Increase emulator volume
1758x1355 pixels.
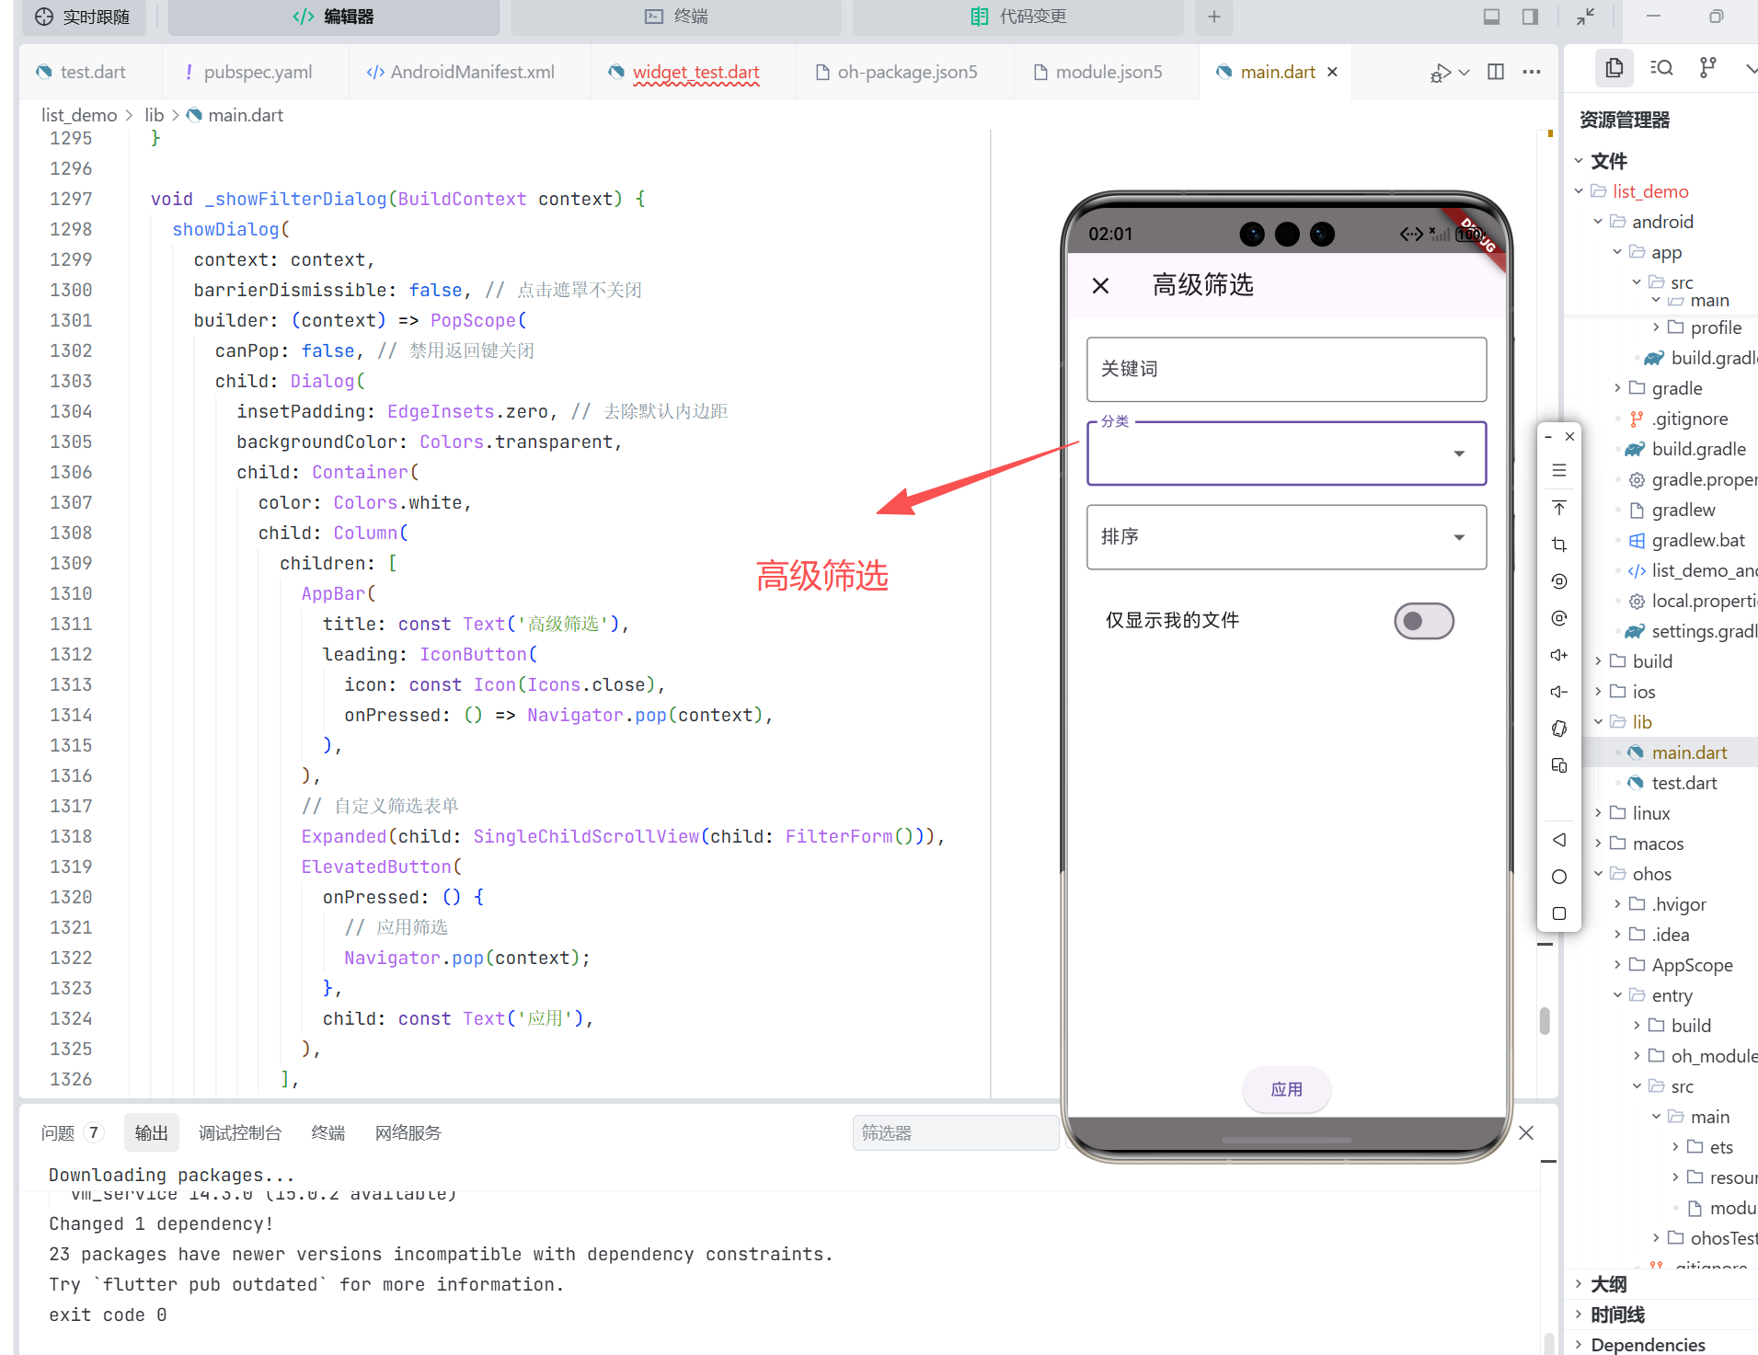coord(1559,655)
